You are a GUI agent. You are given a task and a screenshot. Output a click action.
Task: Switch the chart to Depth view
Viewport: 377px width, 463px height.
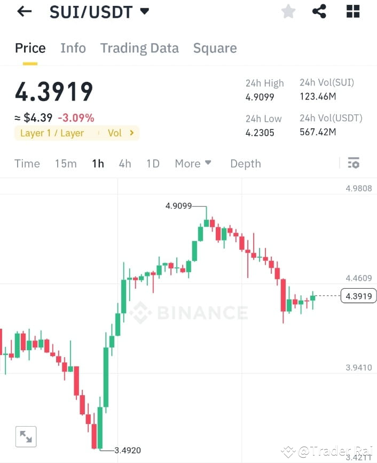click(x=245, y=164)
